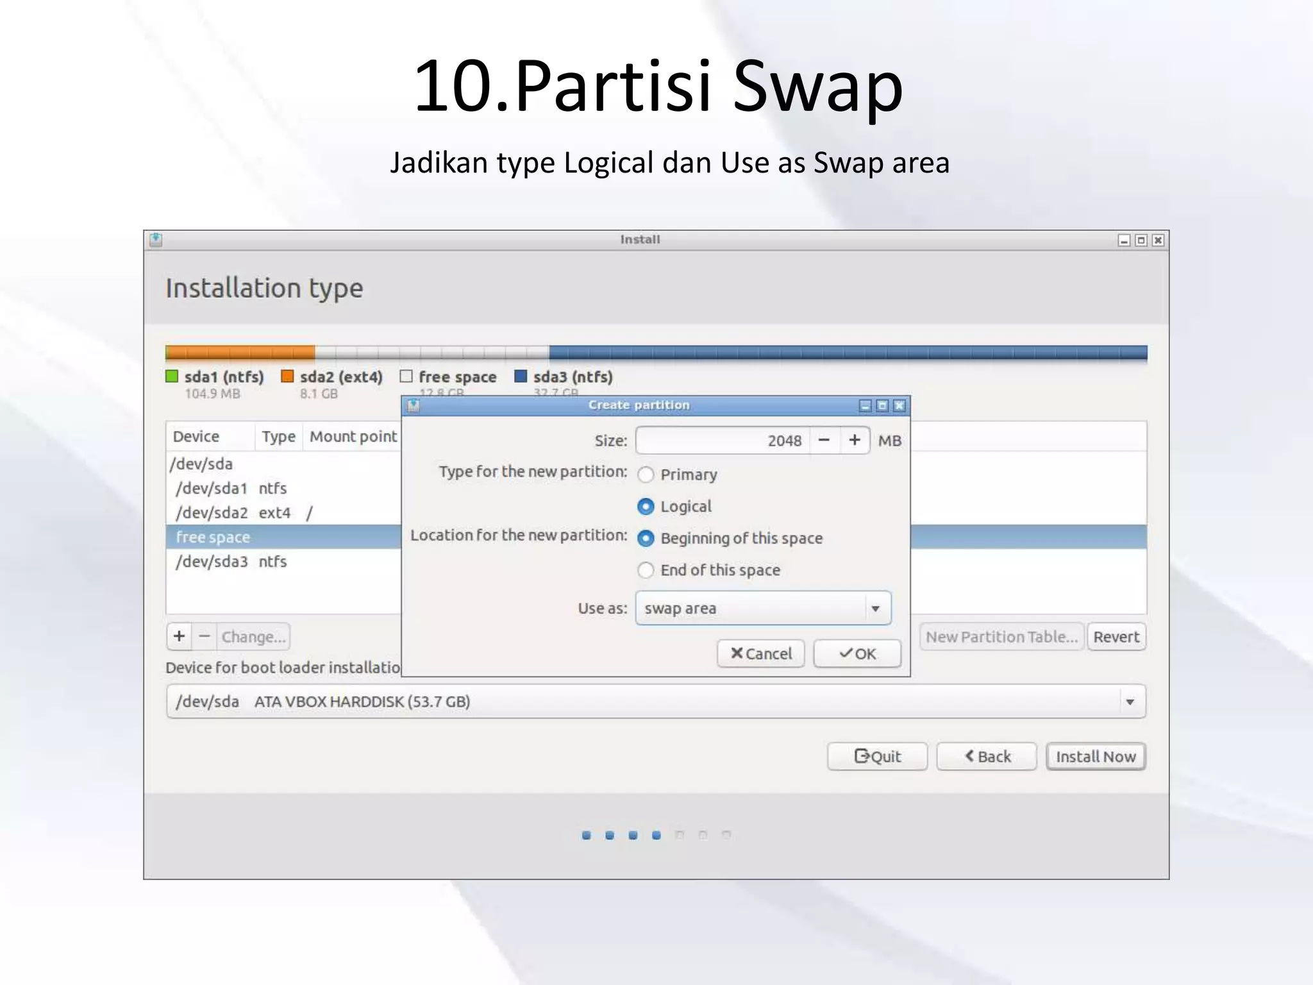1313x985 pixels.
Task: Click the fourth installer progress dot
Action: coord(656,835)
